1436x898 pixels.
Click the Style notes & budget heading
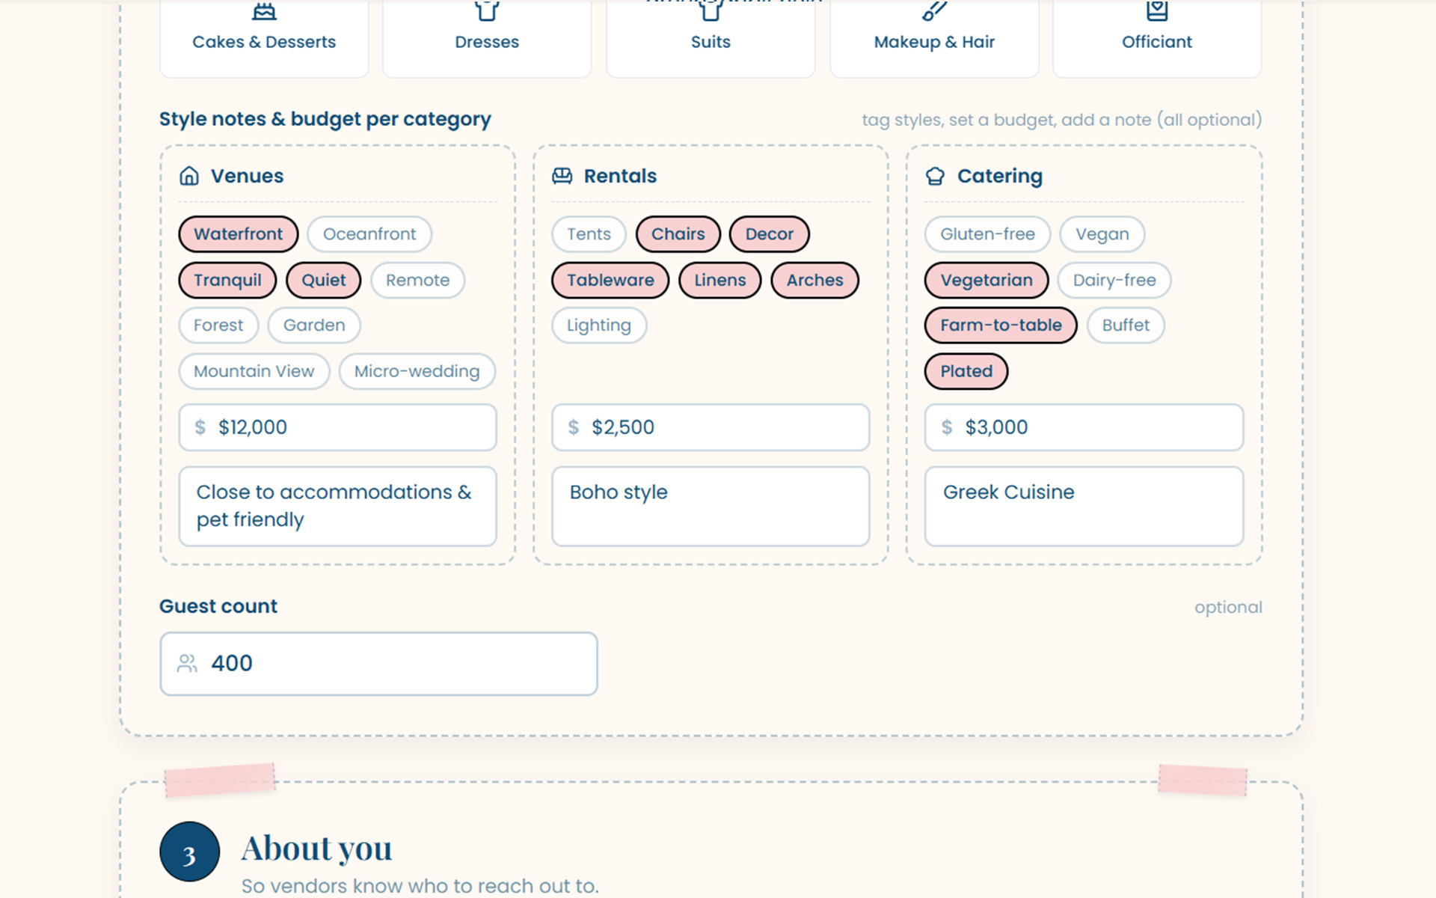325,120
